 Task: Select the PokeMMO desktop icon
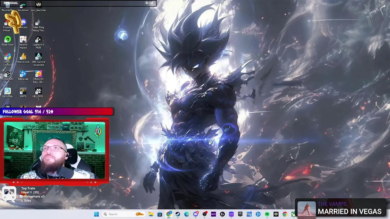(8, 76)
